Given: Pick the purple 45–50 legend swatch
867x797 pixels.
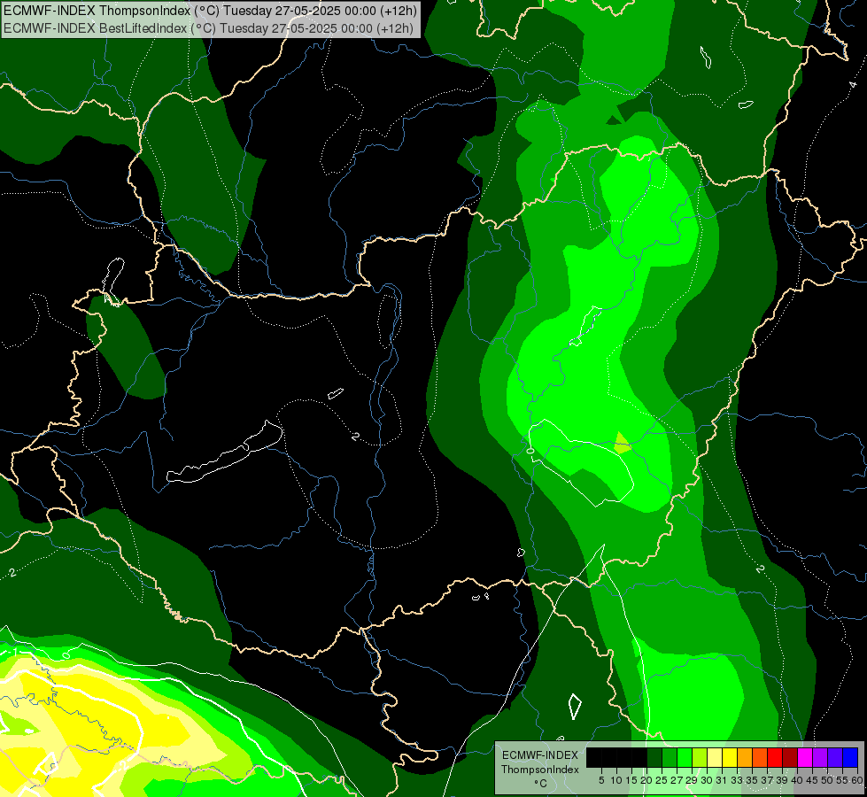Looking at the screenshot, I should (x=820, y=757).
